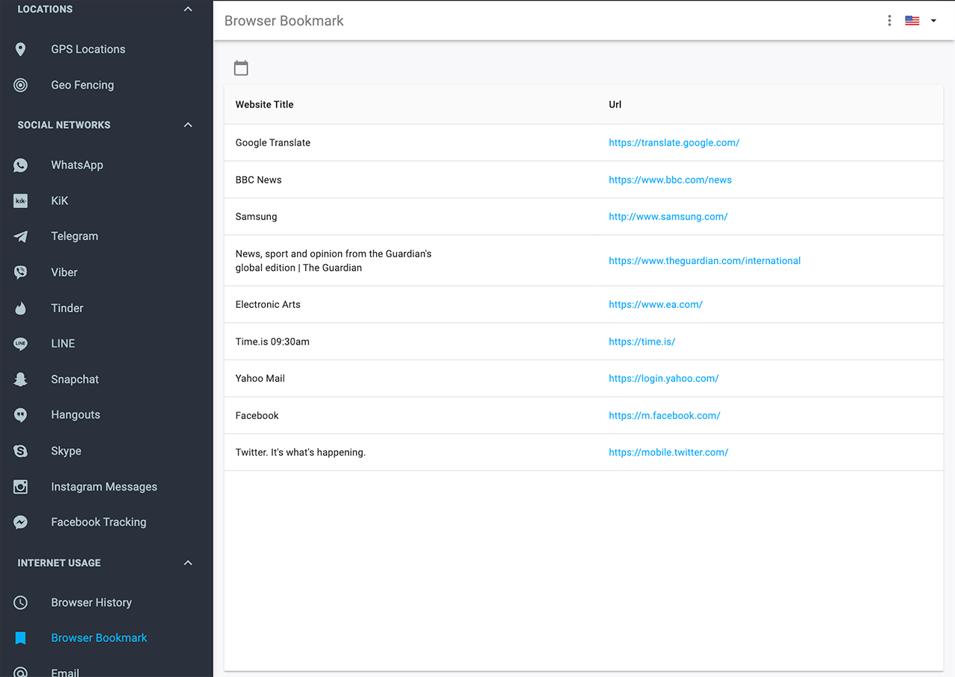Click the WhatsApp icon in sidebar
This screenshot has width=955, height=677.
tap(21, 166)
